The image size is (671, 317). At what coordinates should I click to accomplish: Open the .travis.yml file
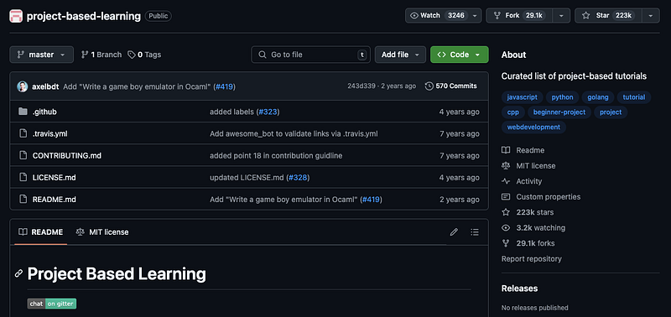click(50, 133)
